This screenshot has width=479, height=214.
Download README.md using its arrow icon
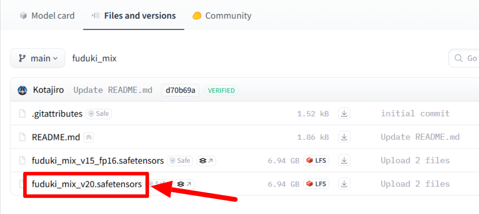tap(344, 137)
